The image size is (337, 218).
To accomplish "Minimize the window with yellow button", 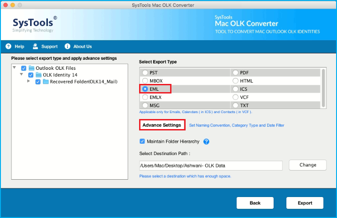I will click(13, 5).
